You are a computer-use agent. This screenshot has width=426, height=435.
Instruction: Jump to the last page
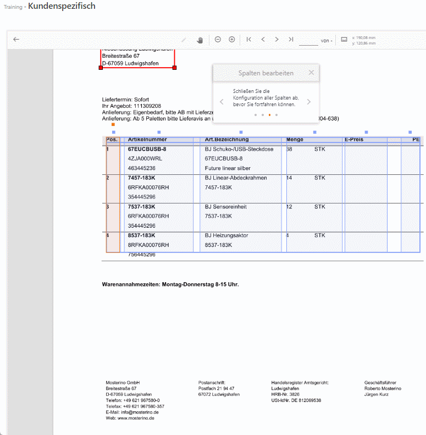pos(291,40)
